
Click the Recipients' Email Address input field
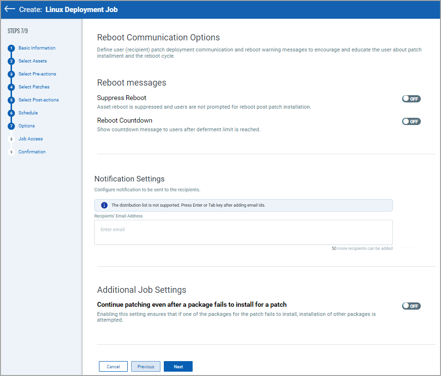(243, 232)
